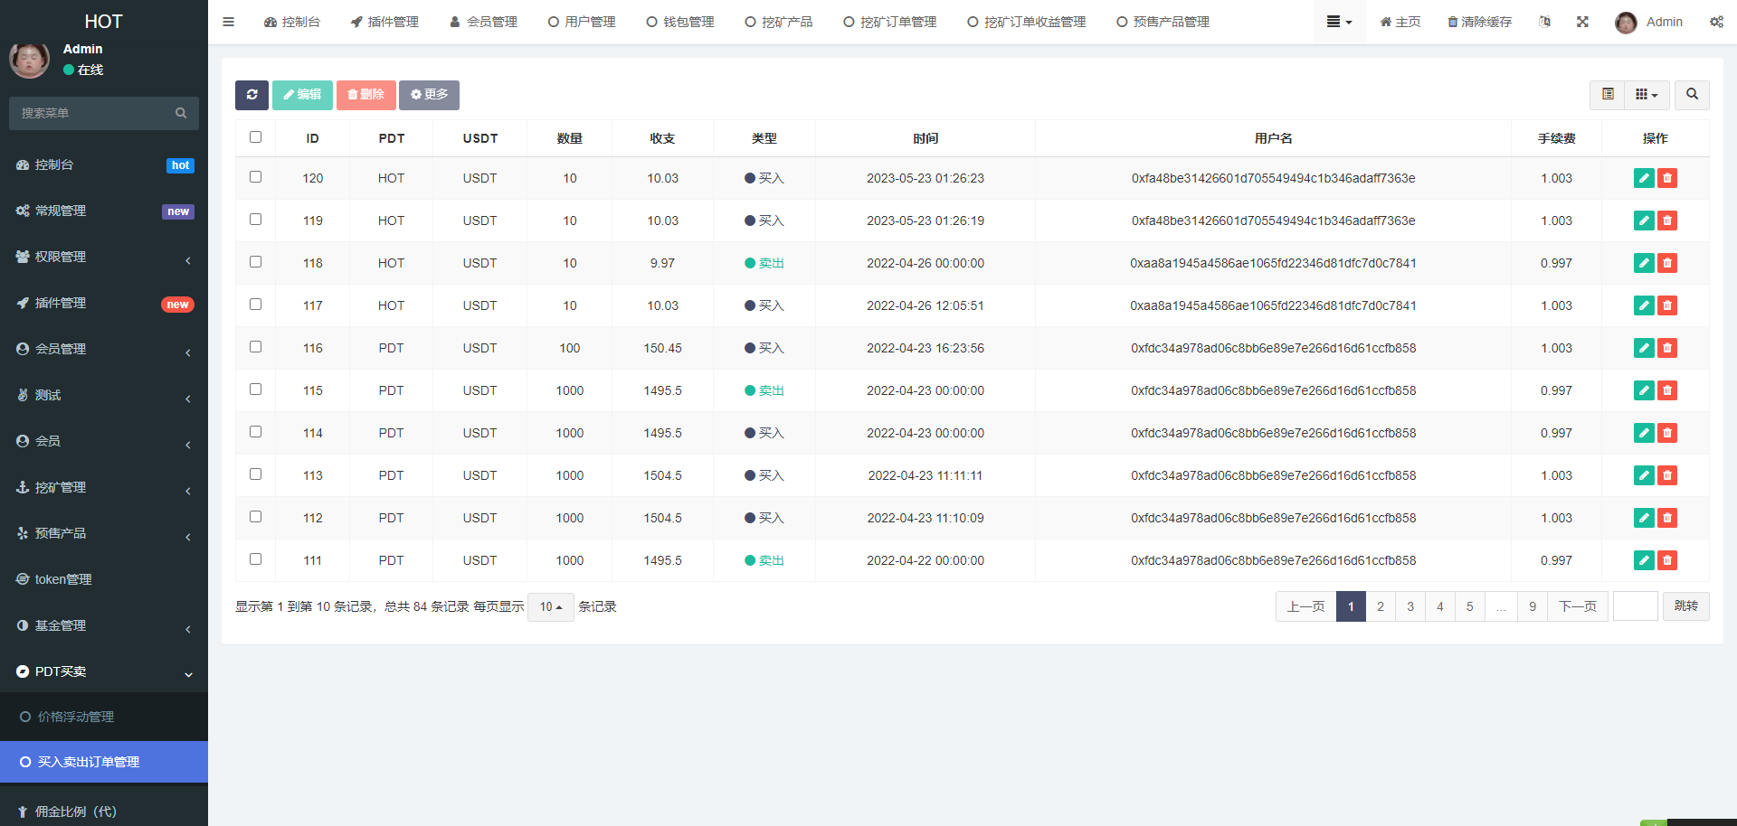
Task: Expand the 挖矿管理 sidebar menu
Action: click(x=61, y=487)
